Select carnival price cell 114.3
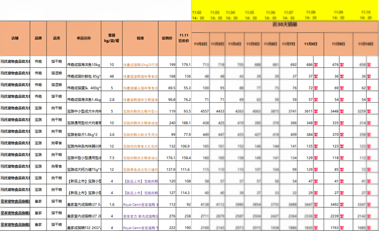This screenshot has height=231, width=379. 184,190
